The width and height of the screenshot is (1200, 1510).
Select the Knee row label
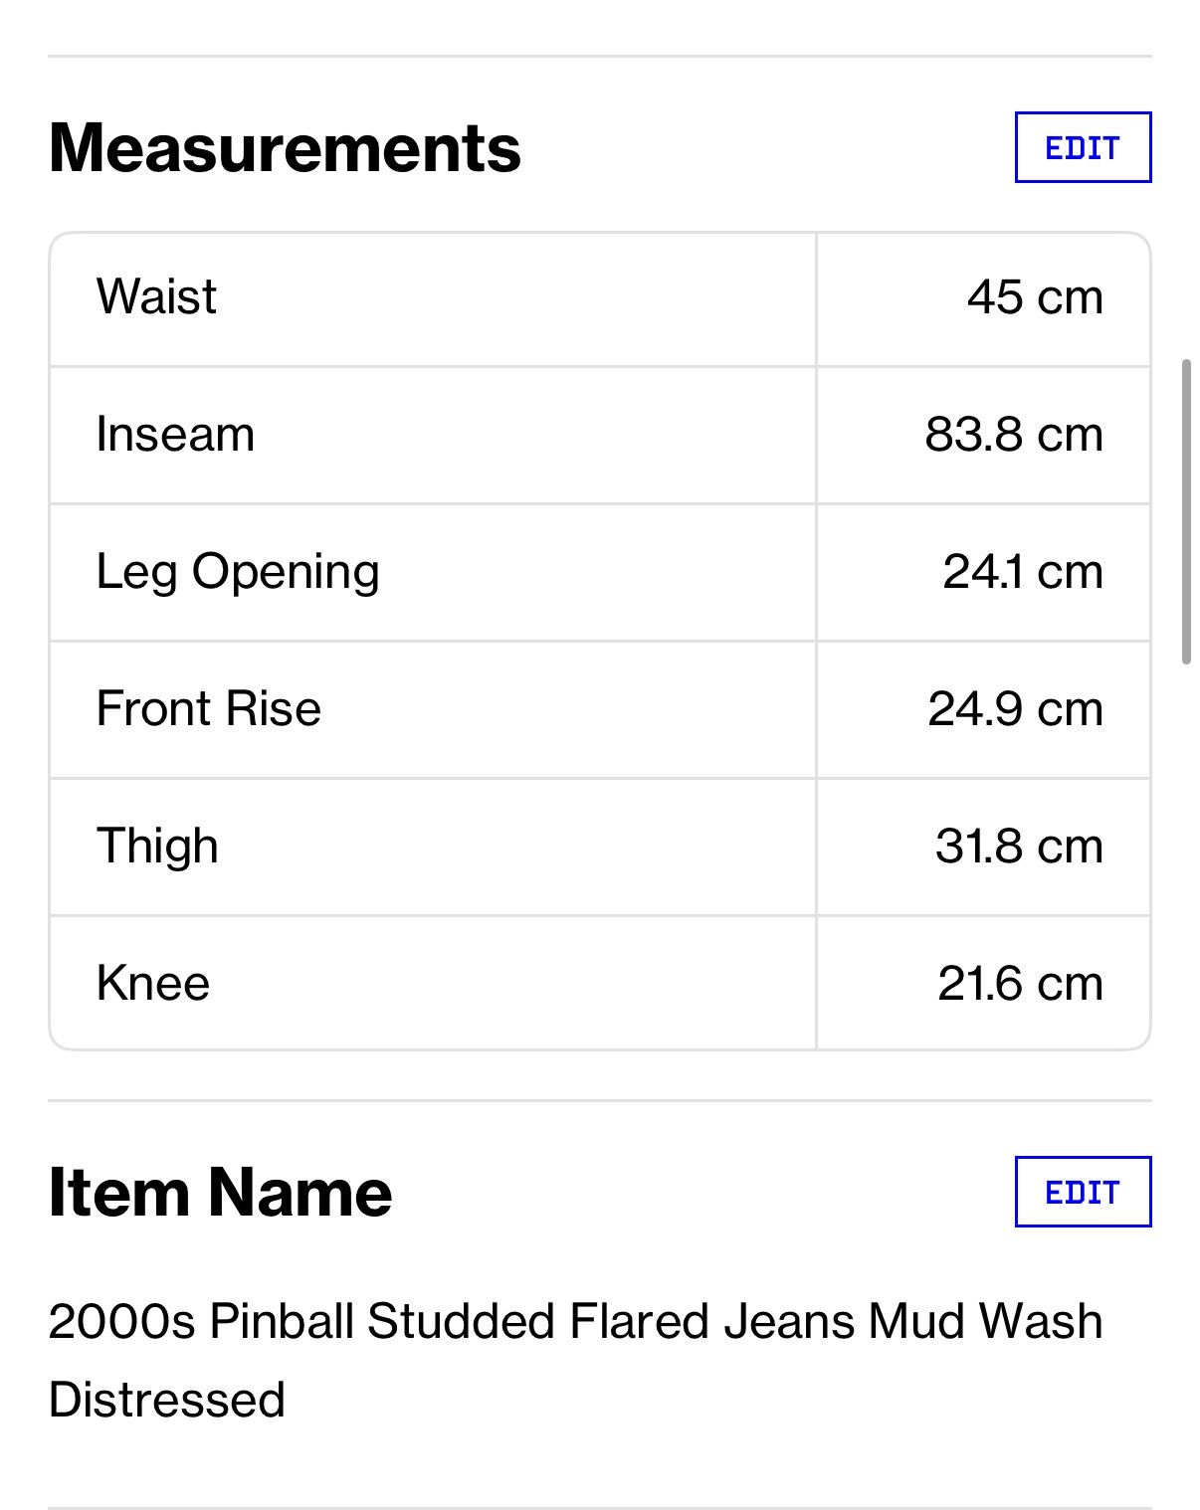tap(153, 984)
